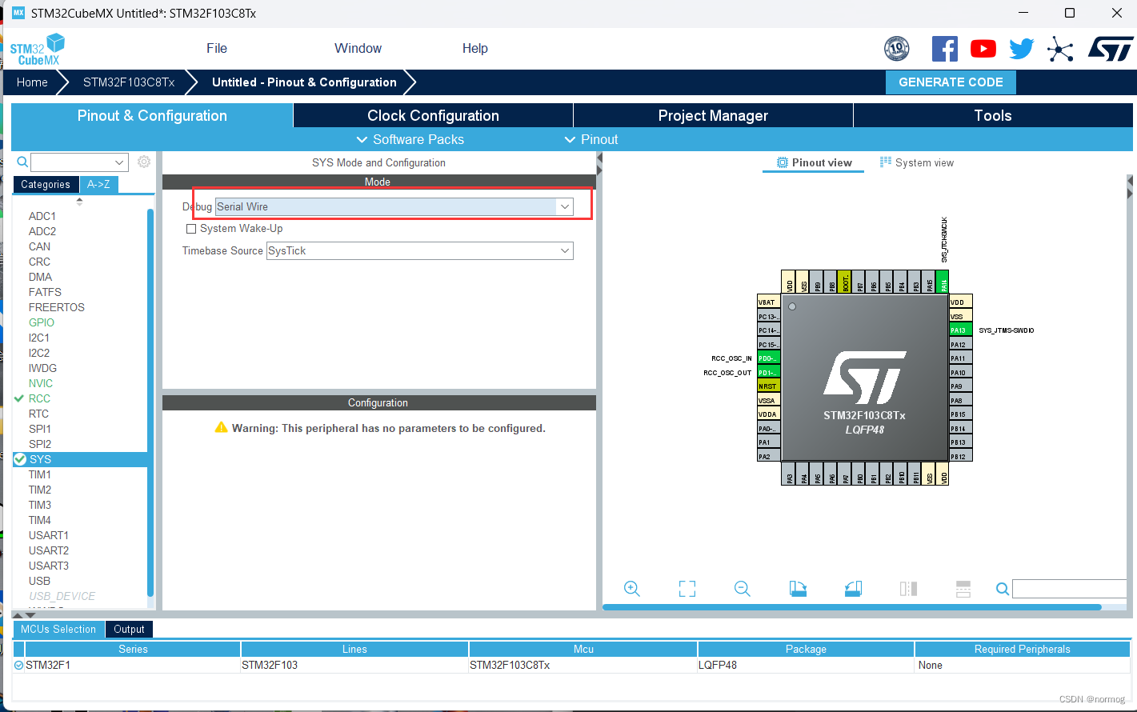Select pin PA12 on the chip
This screenshot has height=712, width=1137.
tap(960, 345)
